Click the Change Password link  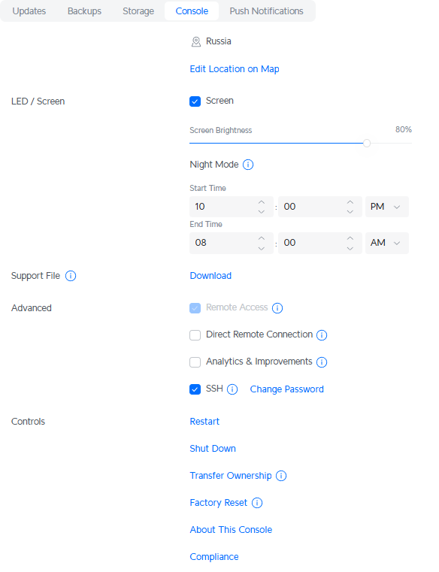[x=287, y=389]
